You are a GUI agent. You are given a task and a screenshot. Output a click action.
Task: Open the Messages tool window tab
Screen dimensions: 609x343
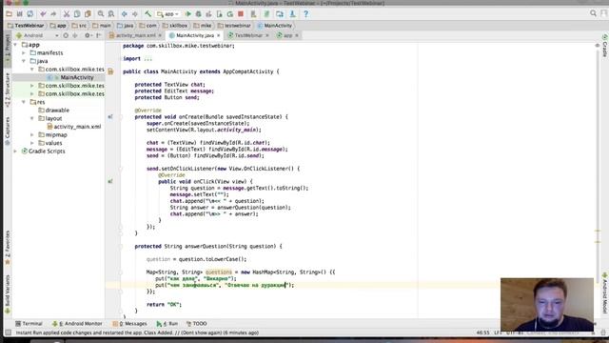point(130,324)
